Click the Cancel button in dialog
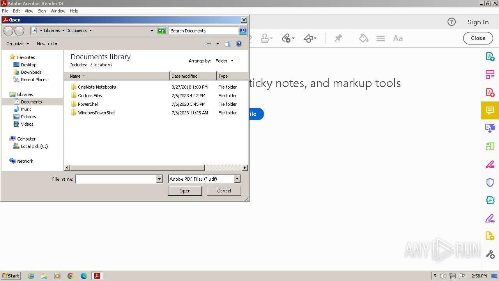Viewport: 499px width, 281px height. pyautogui.click(x=224, y=190)
